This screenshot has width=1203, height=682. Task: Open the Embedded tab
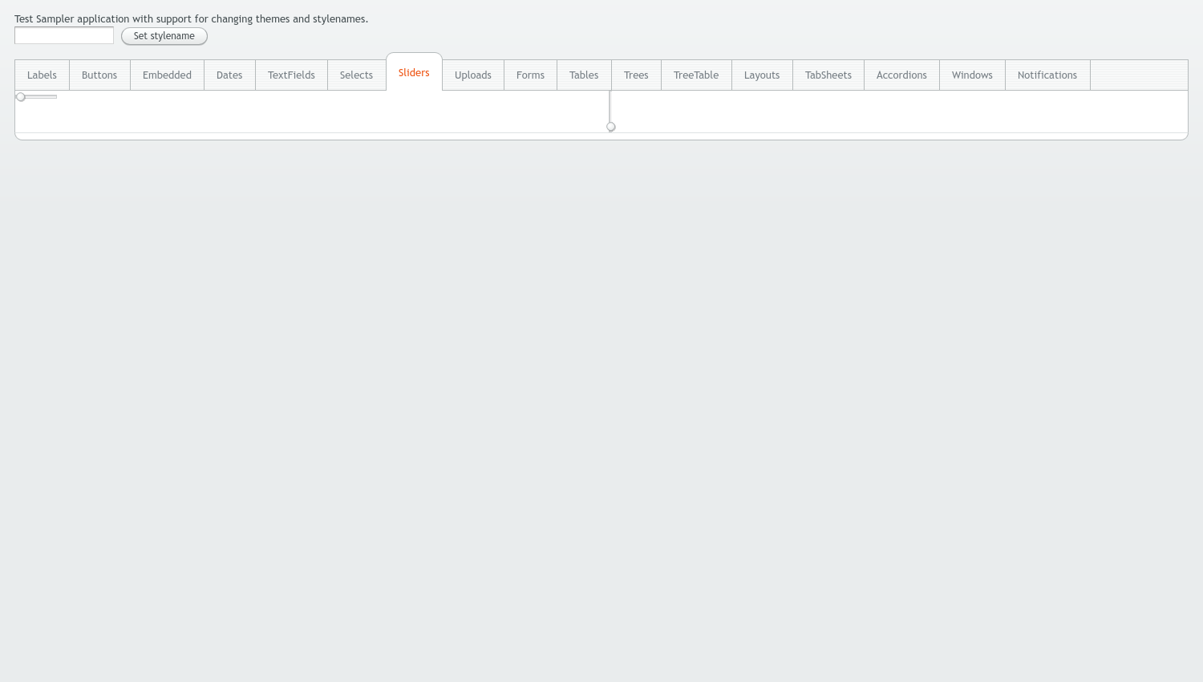pos(167,75)
